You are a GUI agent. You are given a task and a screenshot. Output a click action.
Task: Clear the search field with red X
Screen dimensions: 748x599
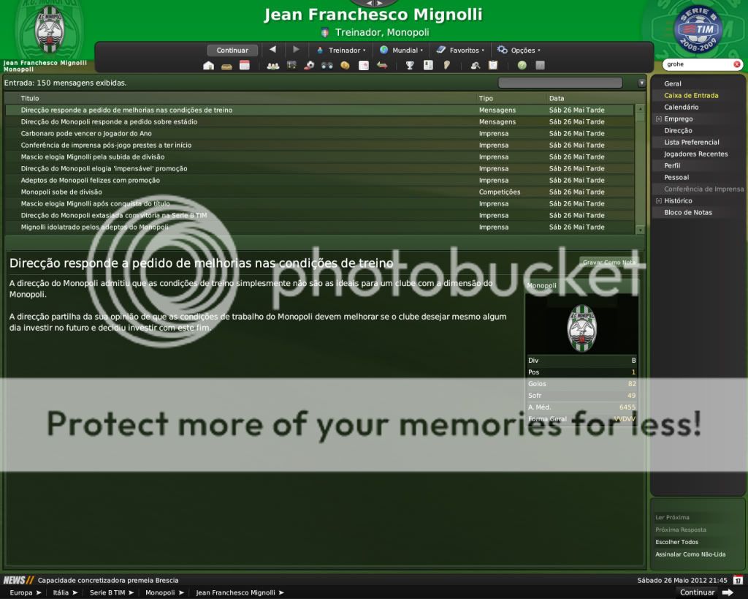coord(736,64)
